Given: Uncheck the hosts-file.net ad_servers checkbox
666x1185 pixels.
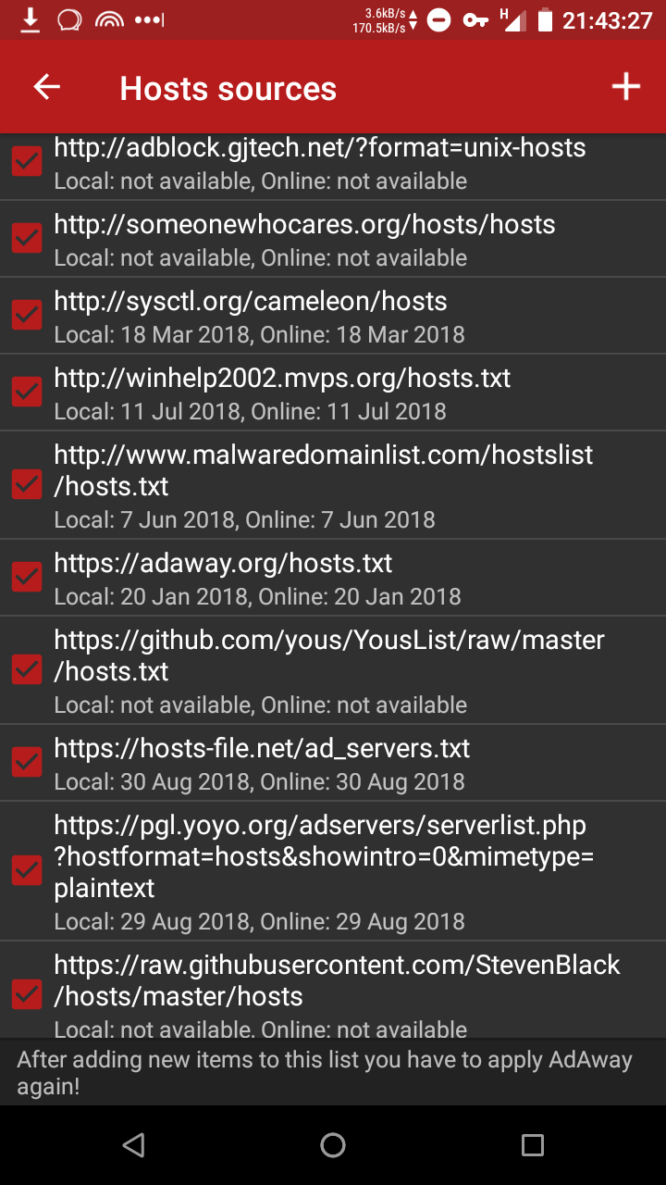Looking at the screenshot, I should 27,762.
